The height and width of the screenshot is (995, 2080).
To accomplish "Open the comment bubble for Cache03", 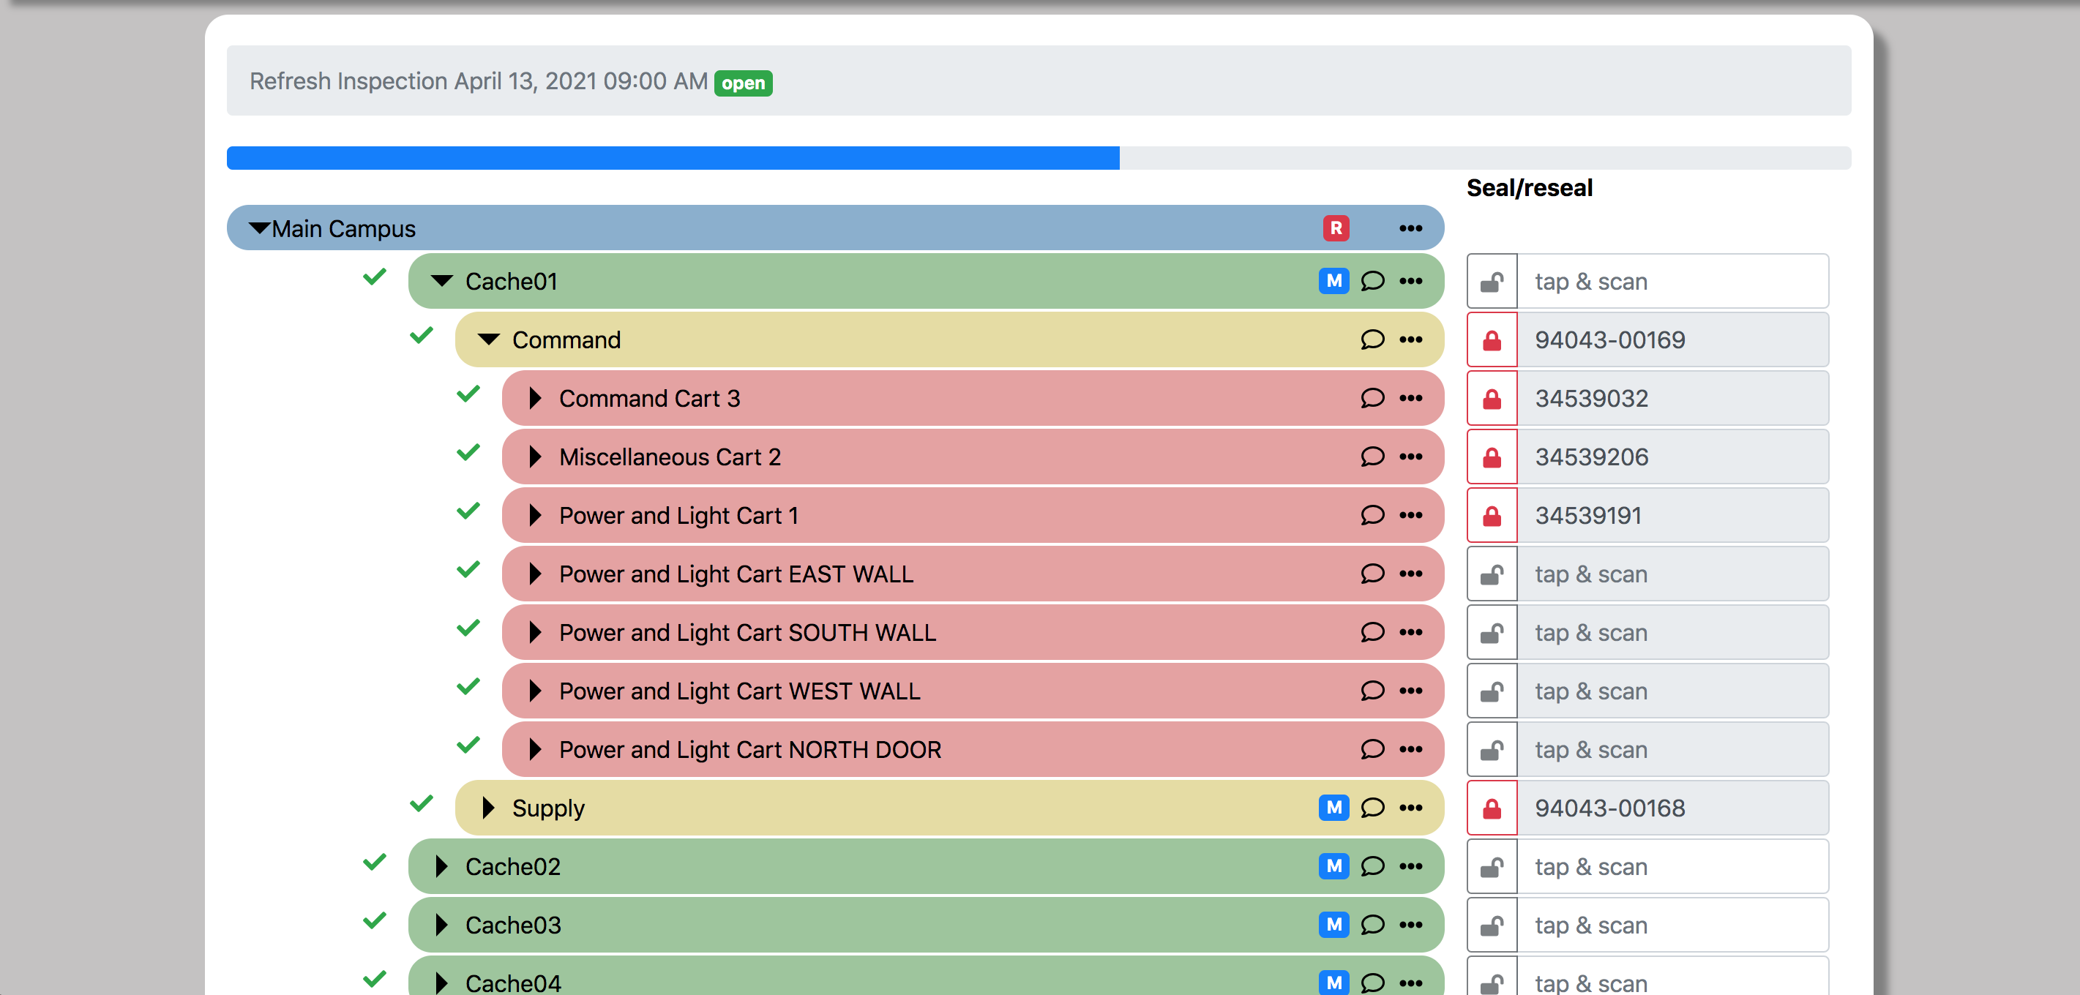I will pyautogui.click(x=1372, y=925).
